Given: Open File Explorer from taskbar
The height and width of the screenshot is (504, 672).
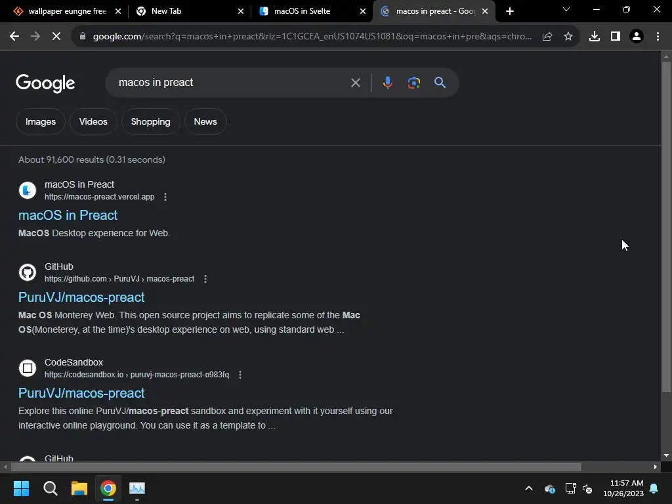Looking at the screenshot, I should 79,488.
